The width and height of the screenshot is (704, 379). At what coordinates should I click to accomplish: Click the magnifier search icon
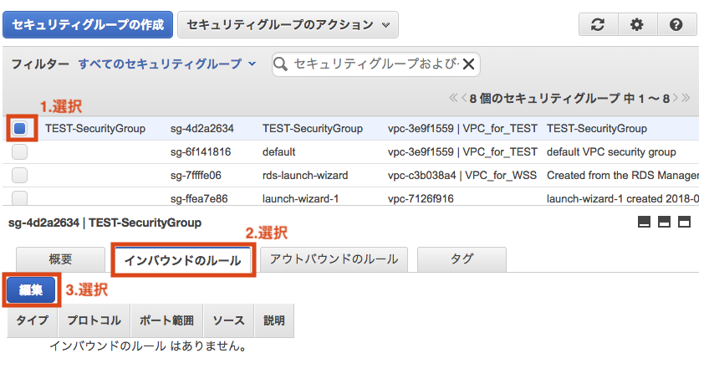coord(280,64)
